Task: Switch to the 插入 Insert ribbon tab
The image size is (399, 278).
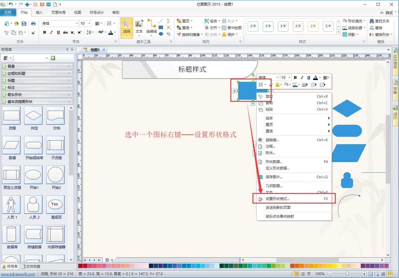Action: pos(39,12)
